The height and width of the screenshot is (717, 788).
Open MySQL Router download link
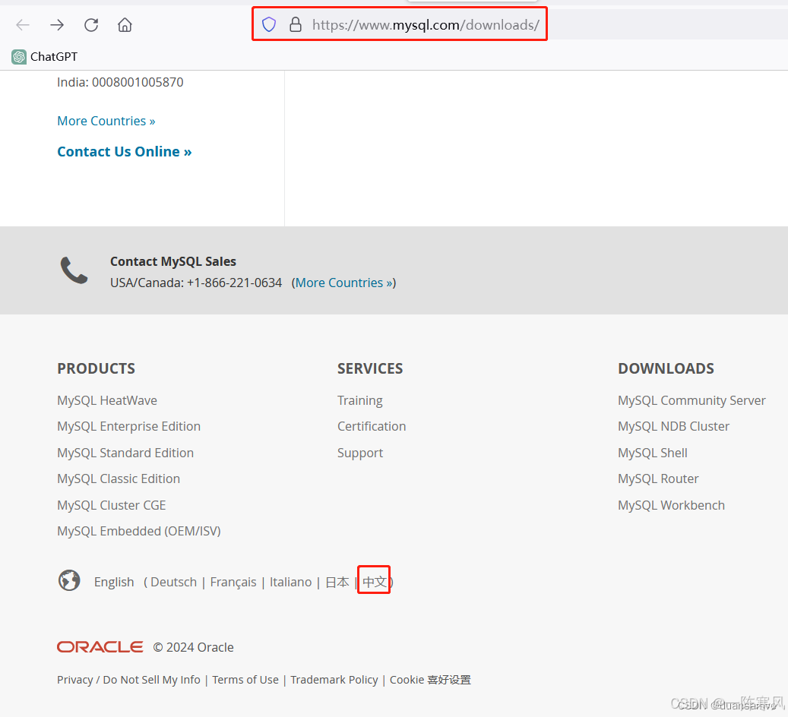[x=658, y=479]
